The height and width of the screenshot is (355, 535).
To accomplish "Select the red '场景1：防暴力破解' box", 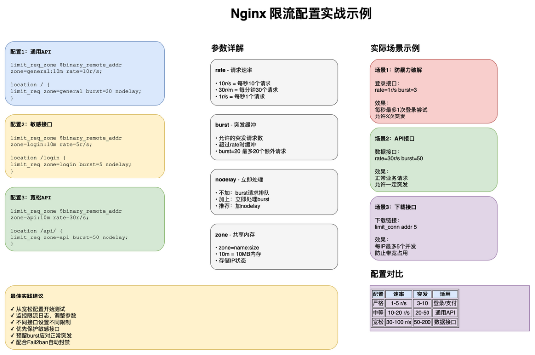I will pos(433,91).
